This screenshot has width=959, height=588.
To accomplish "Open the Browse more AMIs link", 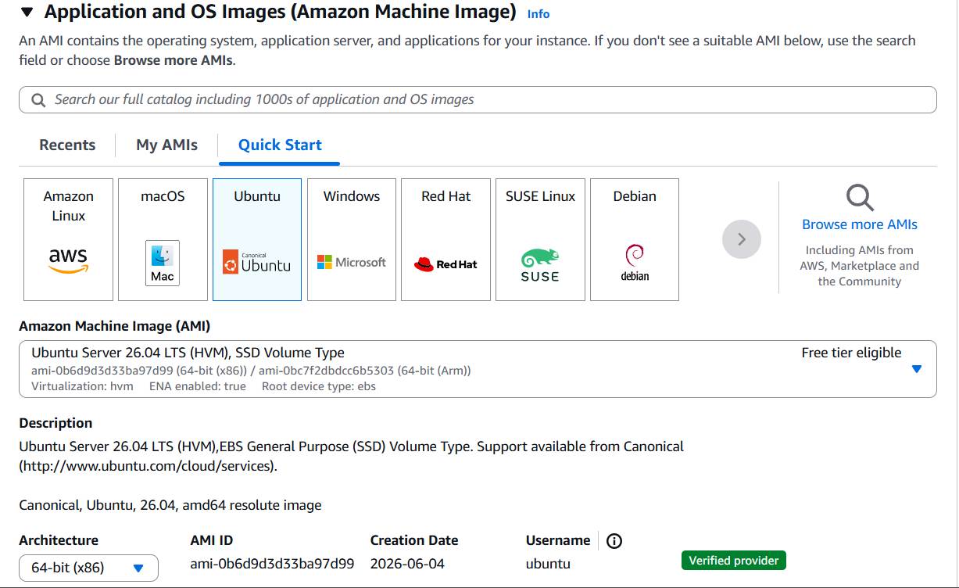I will click(860, 224).
